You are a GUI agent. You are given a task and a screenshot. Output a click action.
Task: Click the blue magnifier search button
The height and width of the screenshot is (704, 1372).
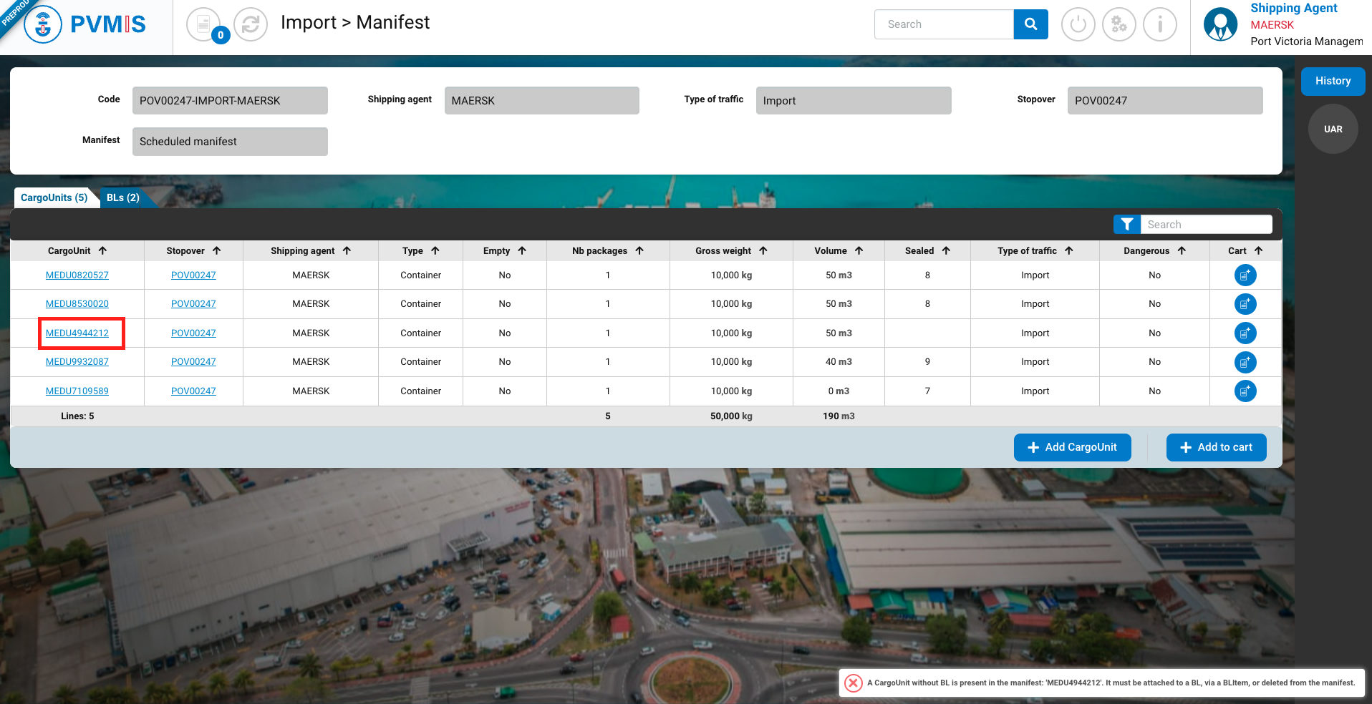[x=1030, y=24]
